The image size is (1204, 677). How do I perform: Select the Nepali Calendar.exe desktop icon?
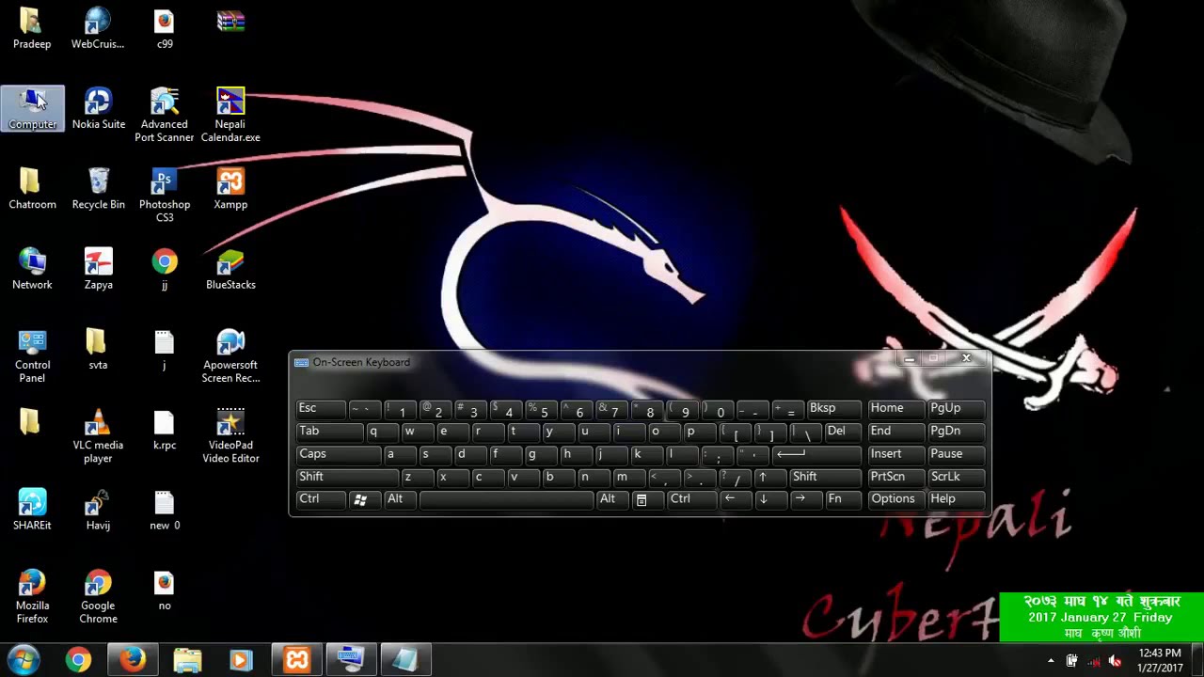coord(230,116)
